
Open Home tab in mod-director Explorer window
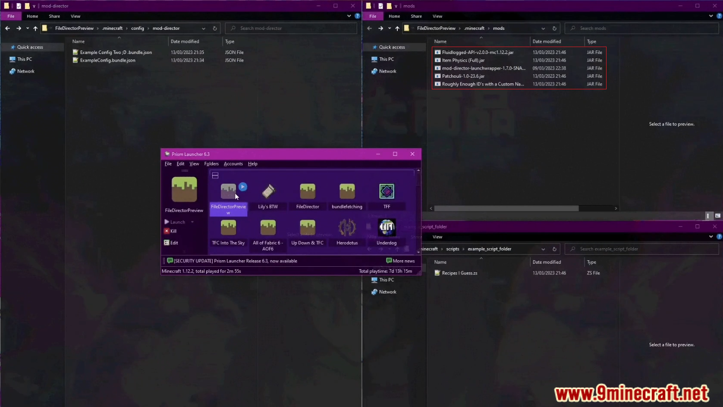[32, 16]
